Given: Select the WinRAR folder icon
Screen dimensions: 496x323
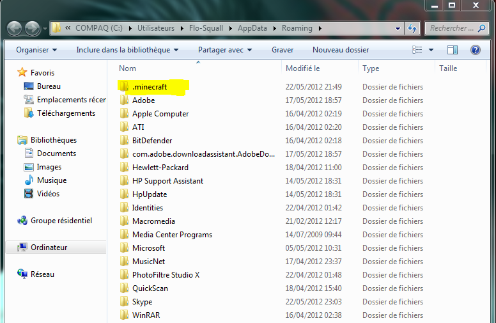Looking at the screenshot, I should coord(124,315).
